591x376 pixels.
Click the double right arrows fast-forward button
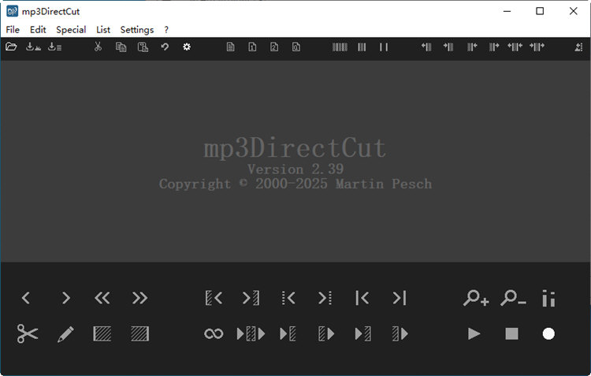pos(139,298)
